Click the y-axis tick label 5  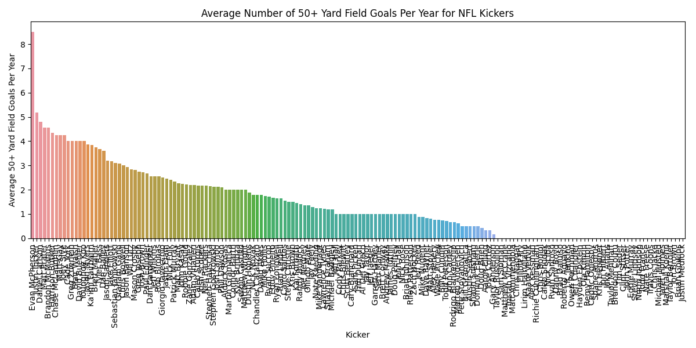(x=23, y=117)
